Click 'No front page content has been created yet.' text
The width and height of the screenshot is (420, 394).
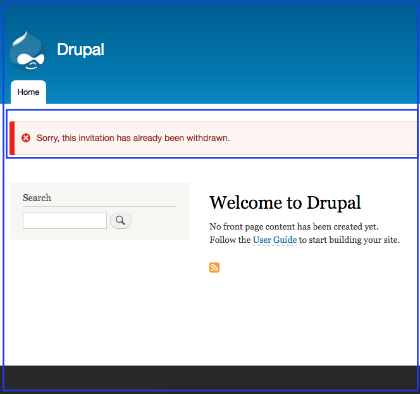coord(294,226)
